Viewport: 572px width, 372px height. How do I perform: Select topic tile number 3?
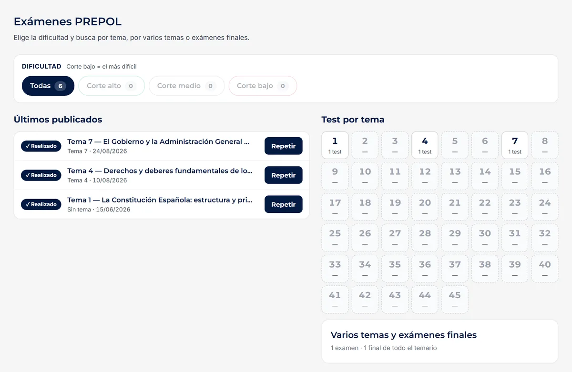(x=395, y=145)
